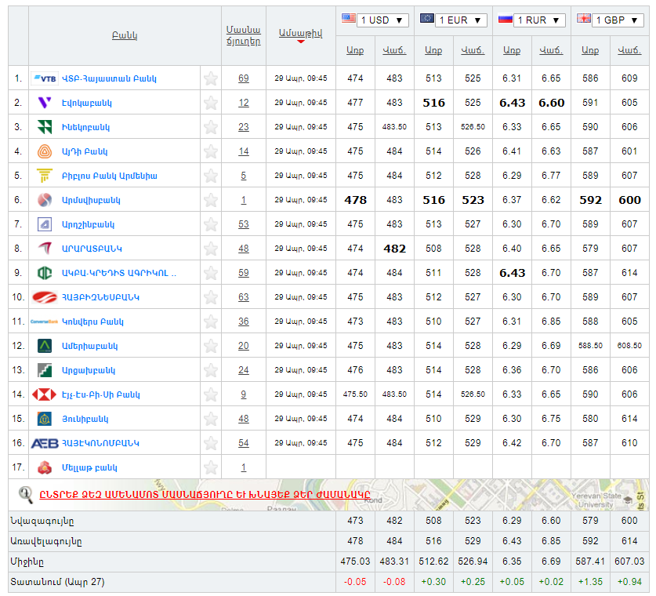Click branch count 63 for ՀԱՅԲԻԶՆԵՍԲԱՆԿ
Image resolution: width=656 pixels, height=596 pixels.
(244, 297)
